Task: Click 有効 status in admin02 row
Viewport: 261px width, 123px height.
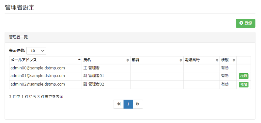Action: pos(225,84)
